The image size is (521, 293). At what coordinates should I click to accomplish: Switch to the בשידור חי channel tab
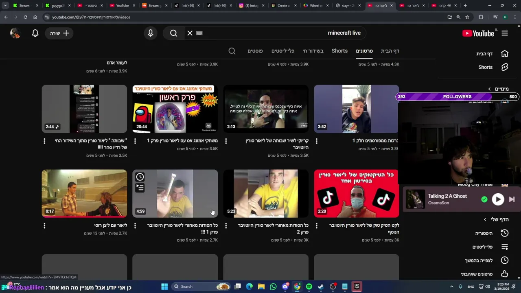[x=313, y=51]
